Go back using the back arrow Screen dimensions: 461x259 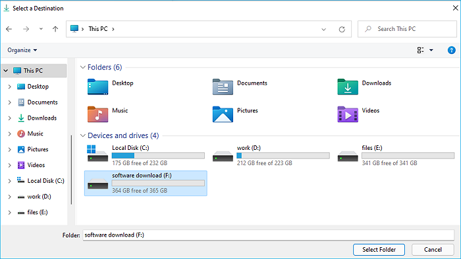(9, 29)
